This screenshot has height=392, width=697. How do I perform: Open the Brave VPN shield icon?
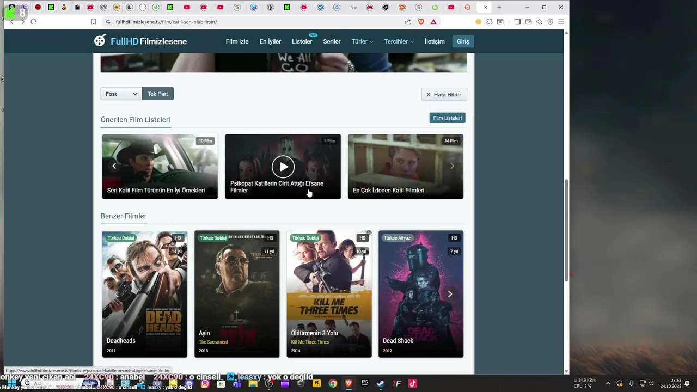click(551, 22)
